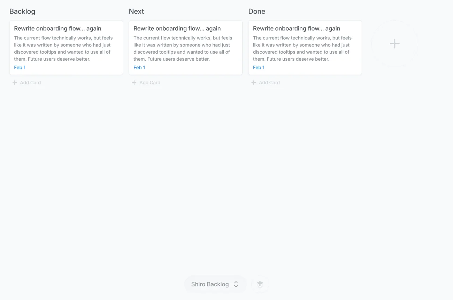Delete the board with the trash icon
Screen dimensions: 453x300
point(260,284)
